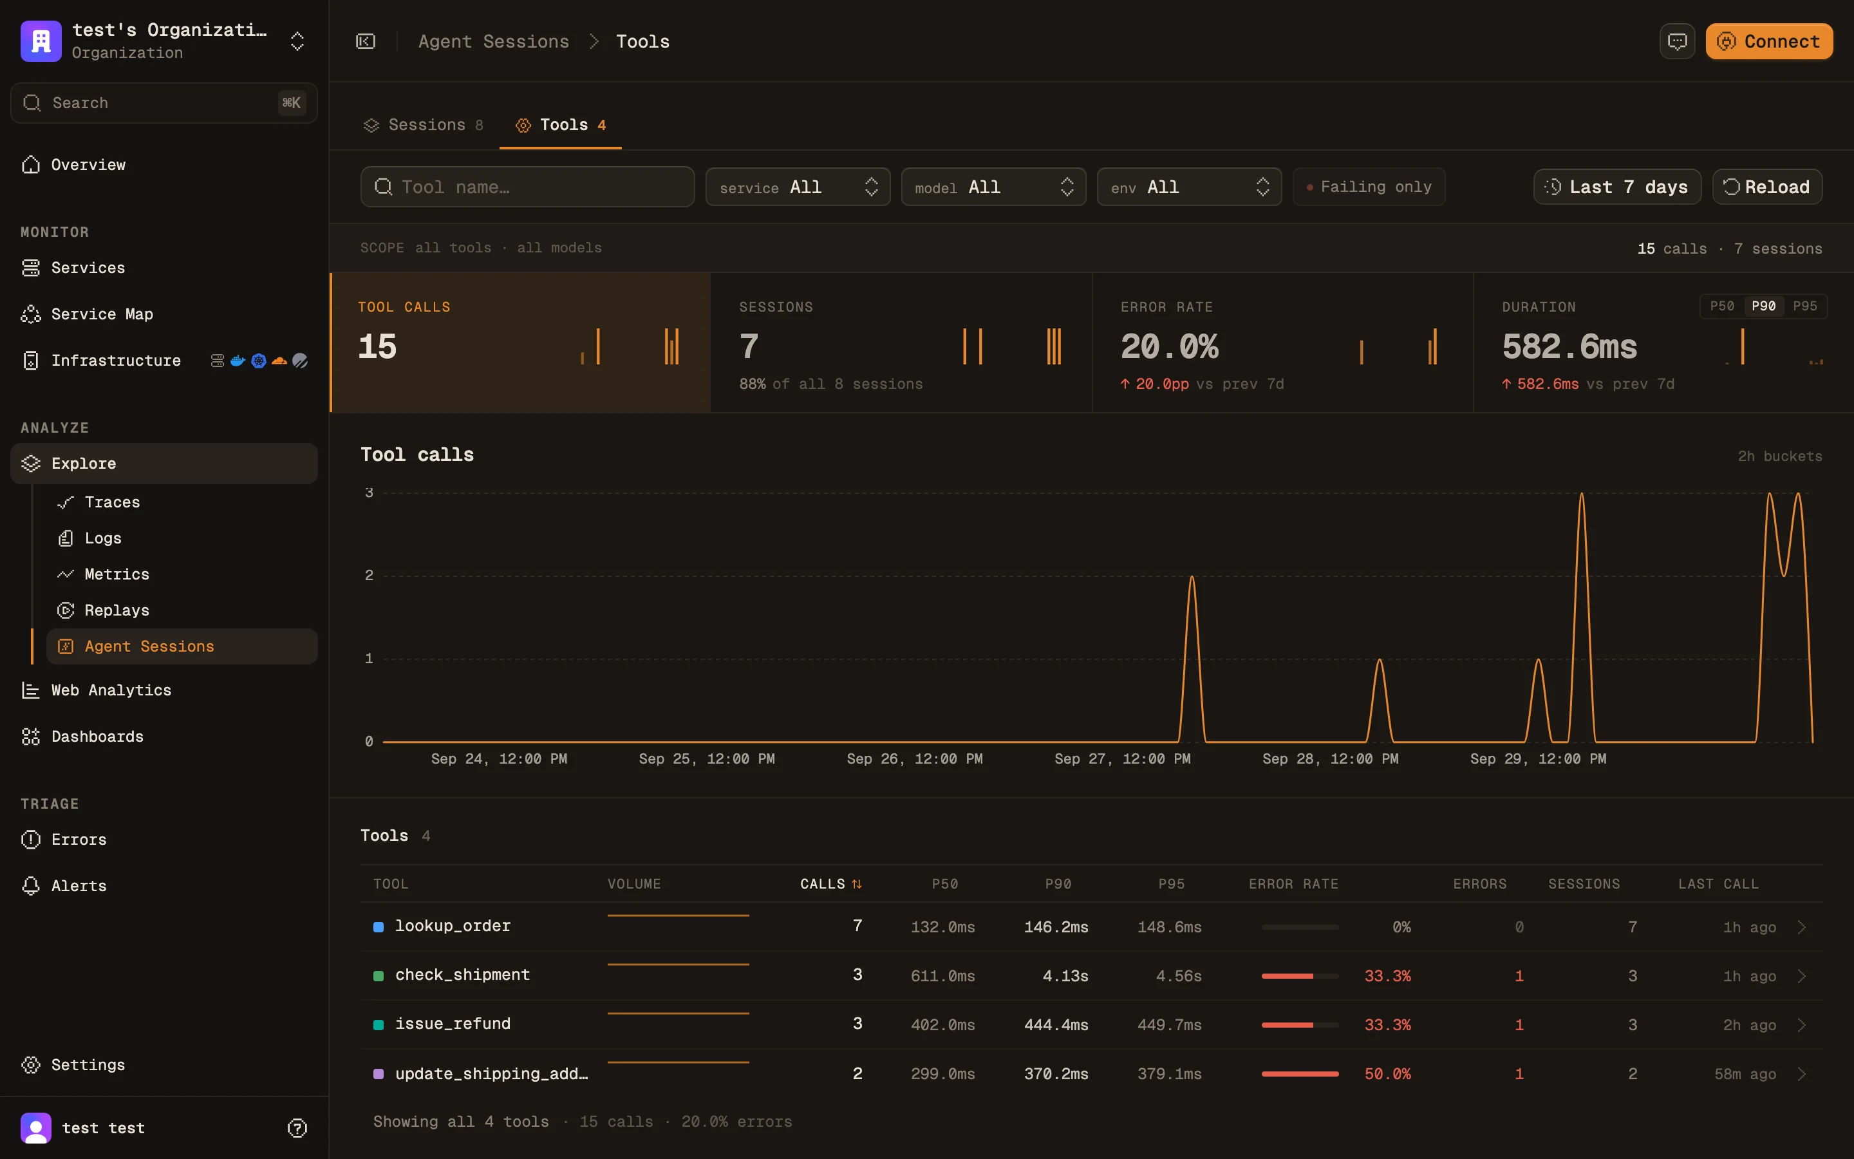The height and width of the screenshot is (1159, 1854).
Task: Click the update_shipping_add… 50.0% error rate
Action: pyautogui.click(x=1387, y=1074)
